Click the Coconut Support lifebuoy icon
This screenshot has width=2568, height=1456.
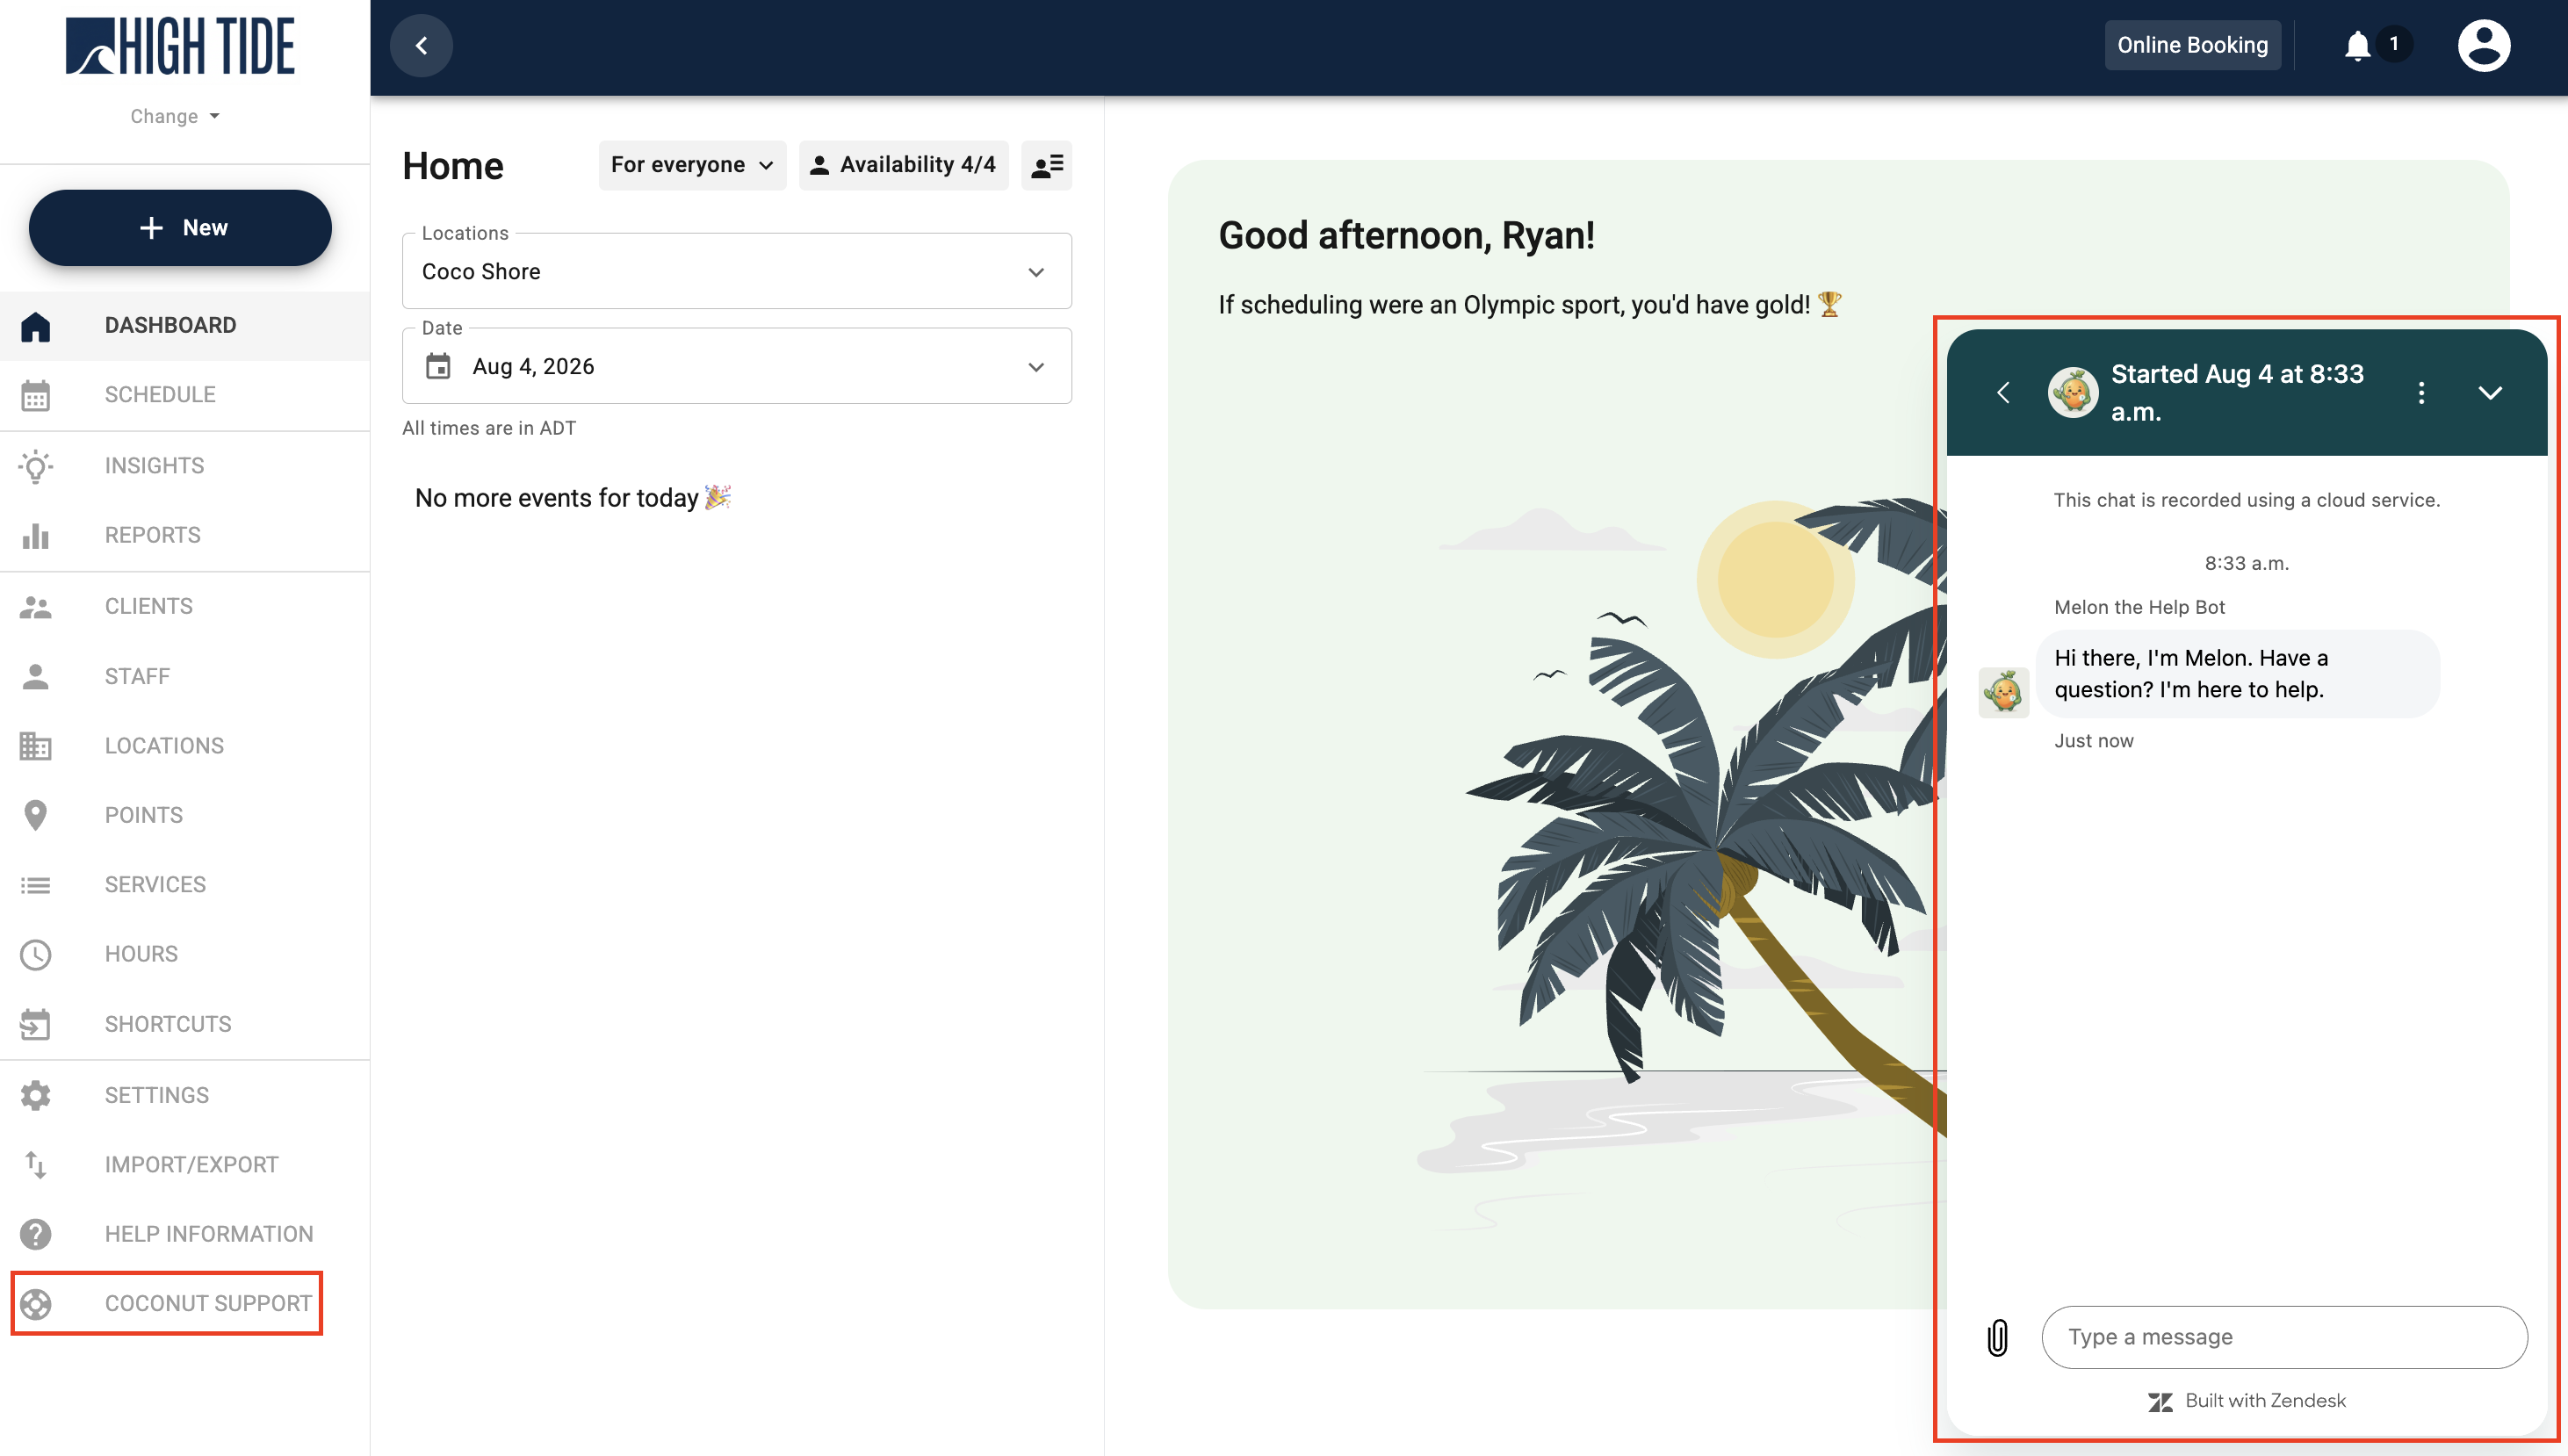pyautogui.click(x=36, y=1304)
